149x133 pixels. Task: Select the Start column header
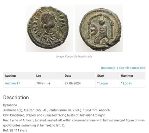pyautogui.click(x=101, y=76)
